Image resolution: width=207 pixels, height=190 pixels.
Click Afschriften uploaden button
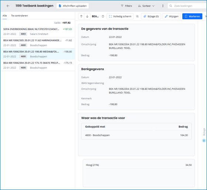coord(72,6)
